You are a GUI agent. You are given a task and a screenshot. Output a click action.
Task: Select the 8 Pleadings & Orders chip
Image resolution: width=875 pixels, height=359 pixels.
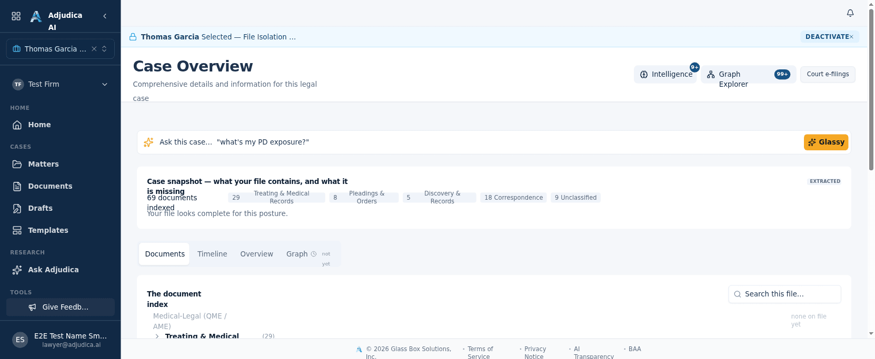click(x=364, y=198)
